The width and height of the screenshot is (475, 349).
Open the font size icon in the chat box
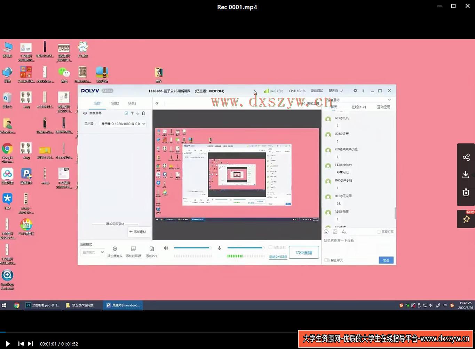344,232
